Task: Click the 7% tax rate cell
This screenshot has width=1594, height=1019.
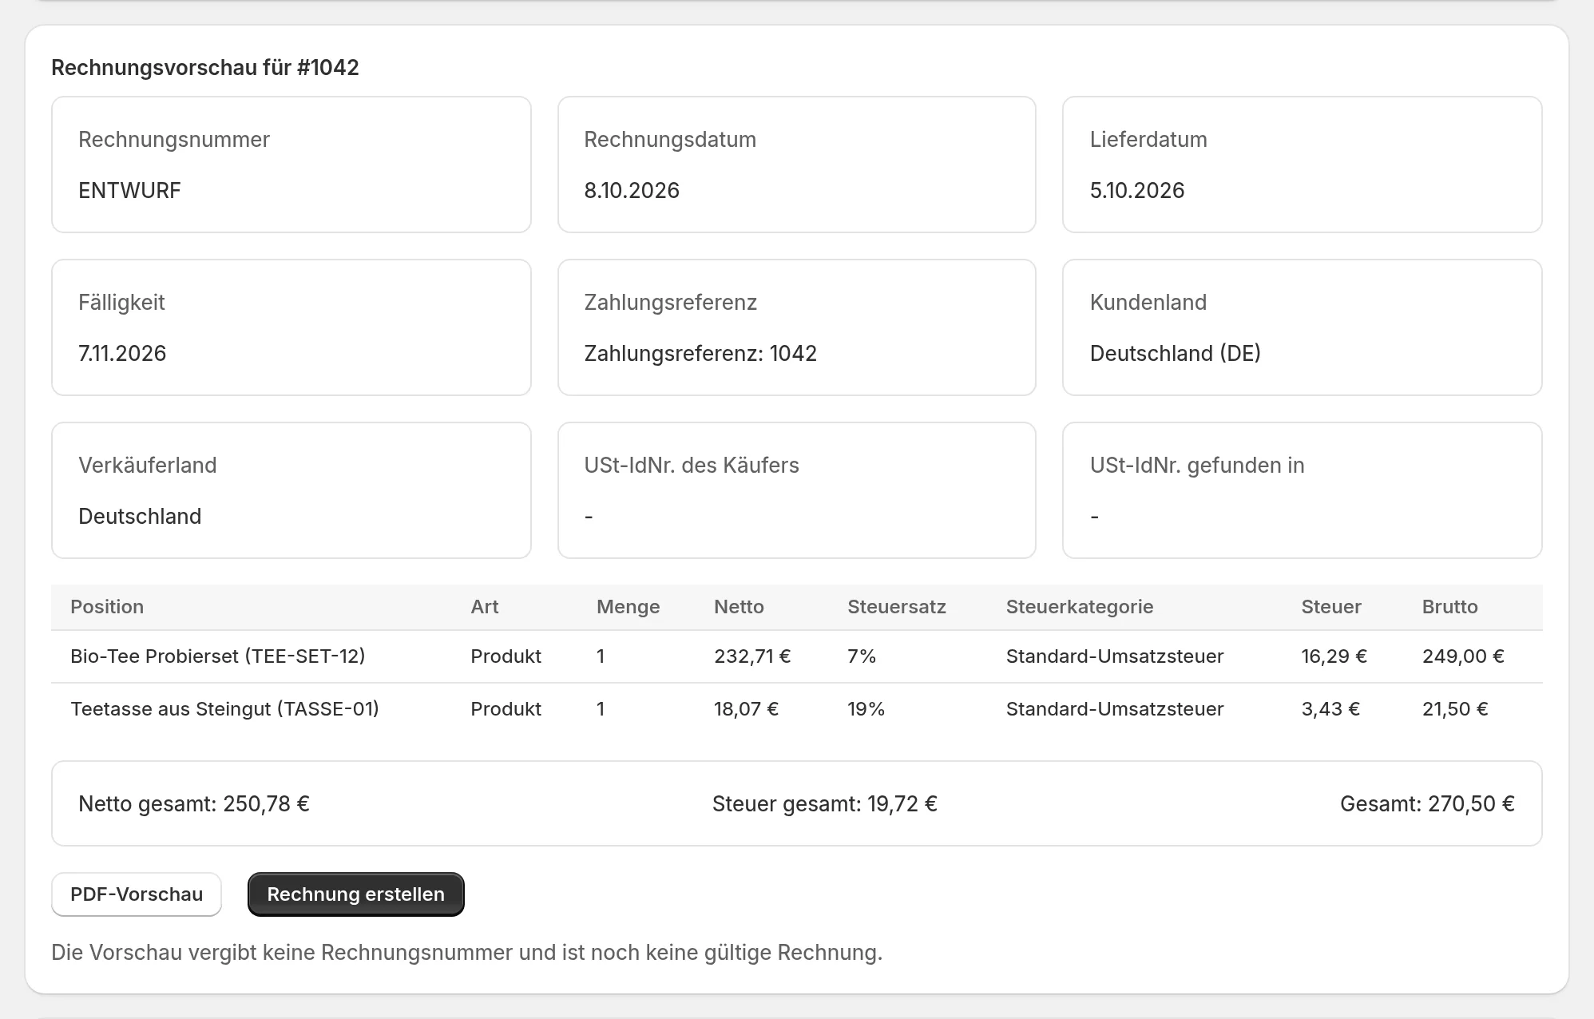Action: 862,656
